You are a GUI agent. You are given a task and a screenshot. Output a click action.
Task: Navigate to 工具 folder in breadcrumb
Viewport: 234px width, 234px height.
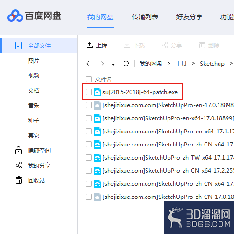[181, 64]
